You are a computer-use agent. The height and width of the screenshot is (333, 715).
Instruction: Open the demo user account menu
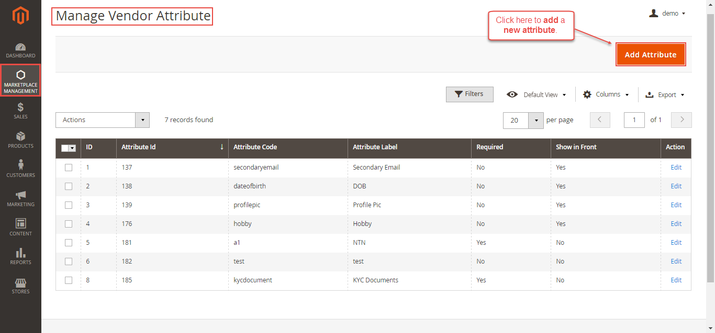pos(667,14)
